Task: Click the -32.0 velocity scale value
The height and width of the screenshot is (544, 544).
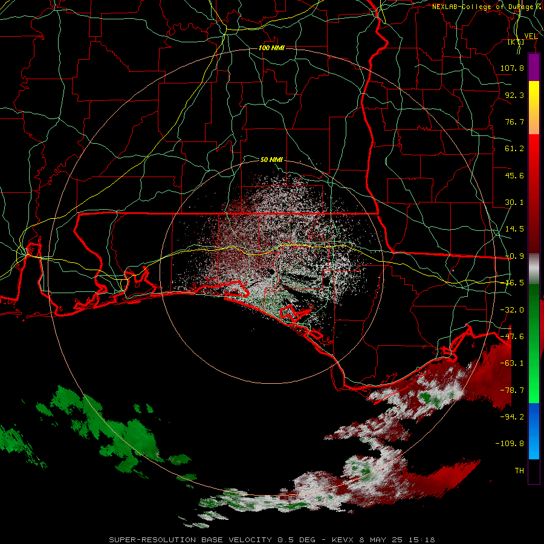Action: click(x=512, y=310)
